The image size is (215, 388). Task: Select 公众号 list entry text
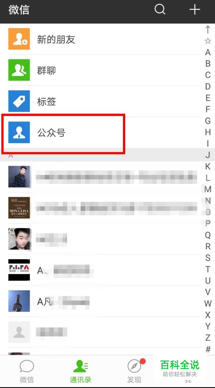click(x=51, y=133)
